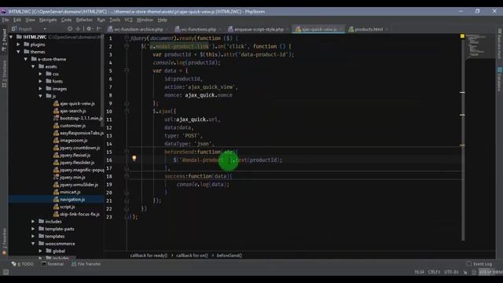Click the collapse all icon in Project panel
Viewport: 503px width, 283px height.
(78, 29)
